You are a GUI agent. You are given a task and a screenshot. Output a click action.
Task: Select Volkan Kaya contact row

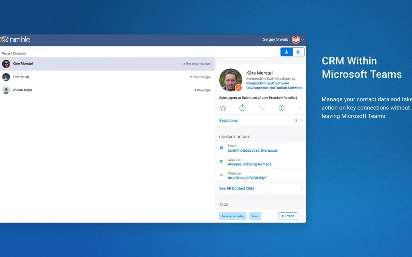107,90
